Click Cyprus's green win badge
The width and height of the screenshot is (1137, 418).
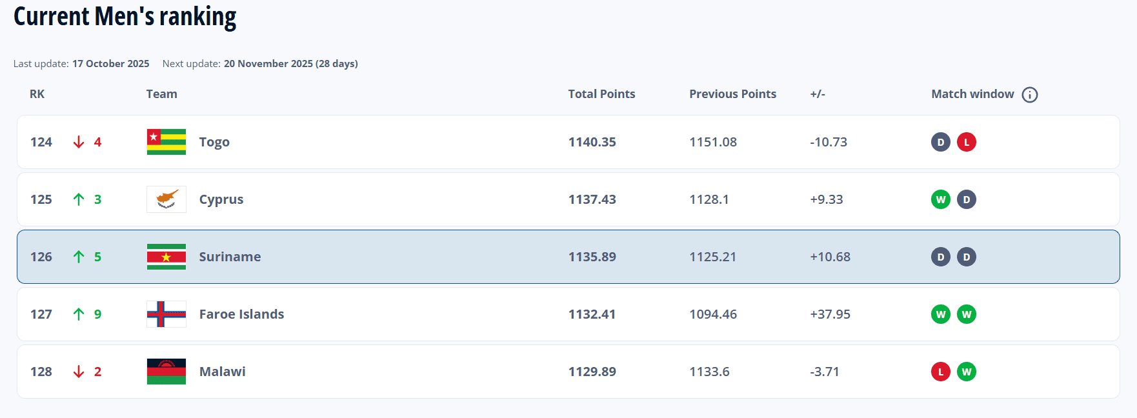[941, 199]
